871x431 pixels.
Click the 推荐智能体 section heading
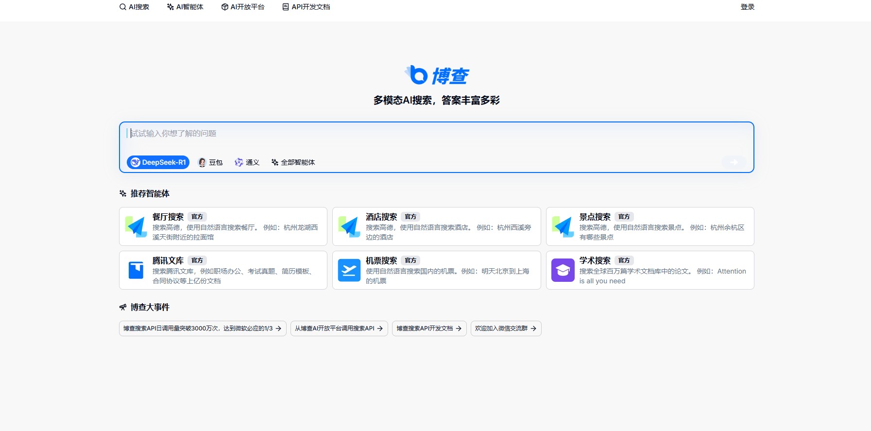[150, 193]
